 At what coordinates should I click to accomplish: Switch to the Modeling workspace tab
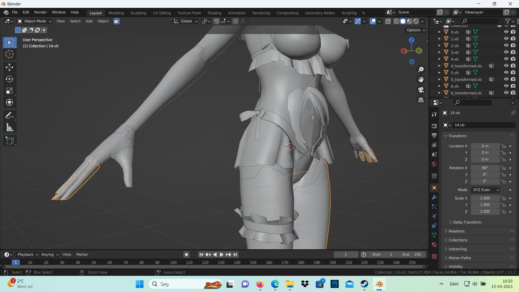(116, 13)
